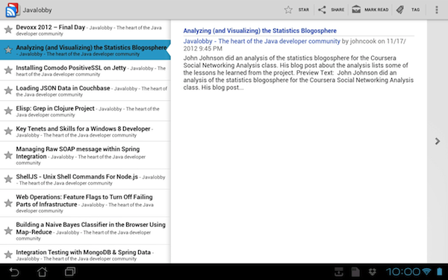The height and width of the screenshot is (280, 448).
Task: Toggle star on Installing Comodo PositiveSSL on Jetty
Action: point(8,70)
